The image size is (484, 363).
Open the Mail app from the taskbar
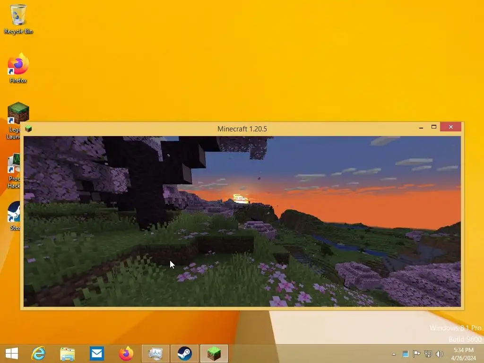96,354
